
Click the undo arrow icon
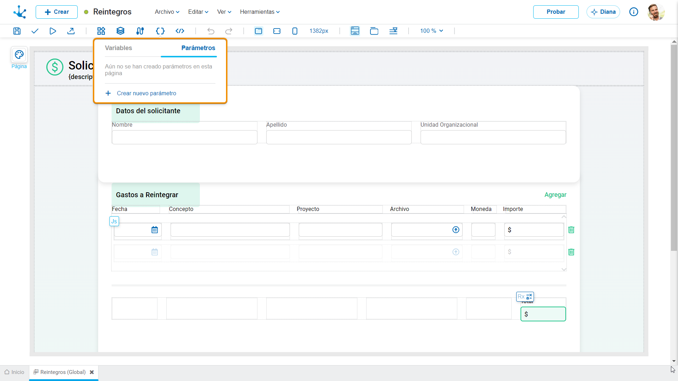211,31
